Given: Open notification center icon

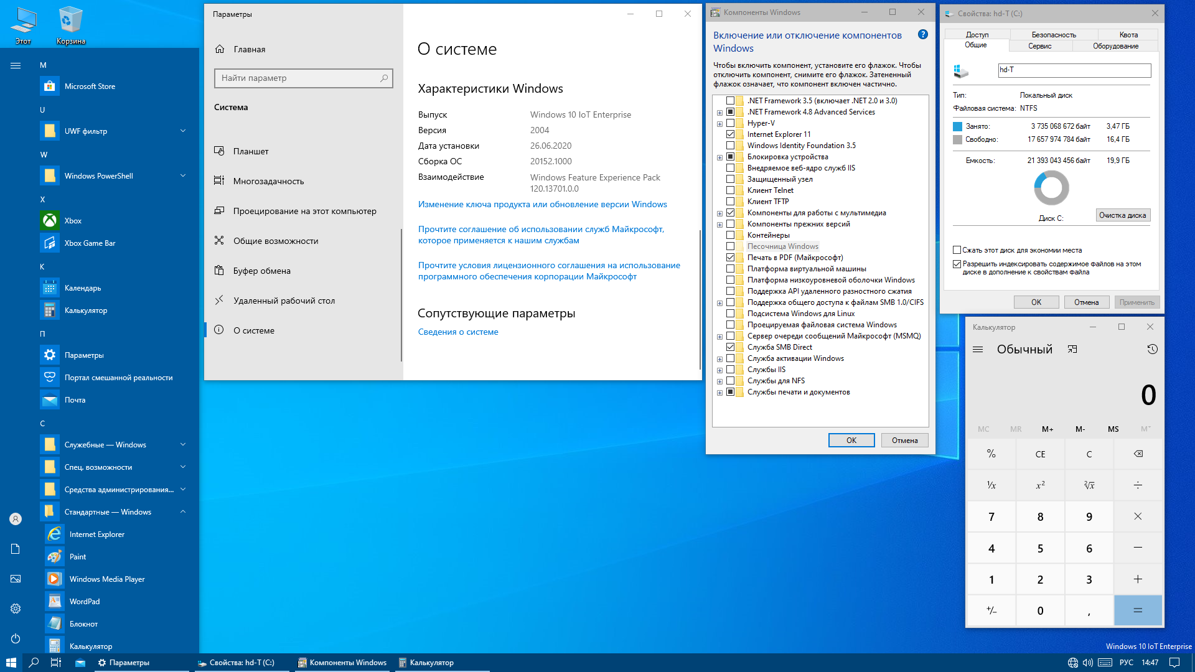Looking at the screenshot, I should pyautogui.click(x=1174, y=663).
